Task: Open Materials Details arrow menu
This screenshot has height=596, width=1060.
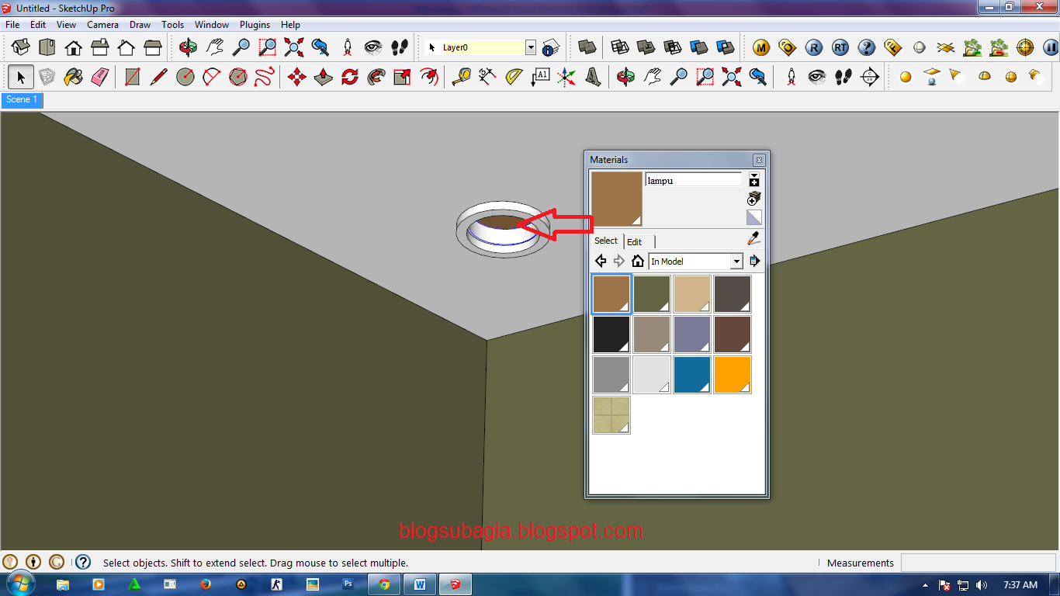Action: click(x=754, y=262)
